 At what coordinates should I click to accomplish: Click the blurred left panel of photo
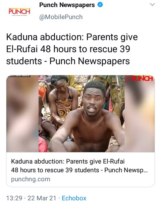pos(22,114)
